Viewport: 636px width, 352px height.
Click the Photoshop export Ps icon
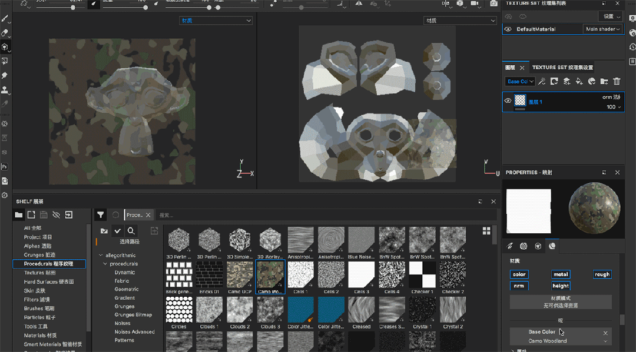pos(5,167)
